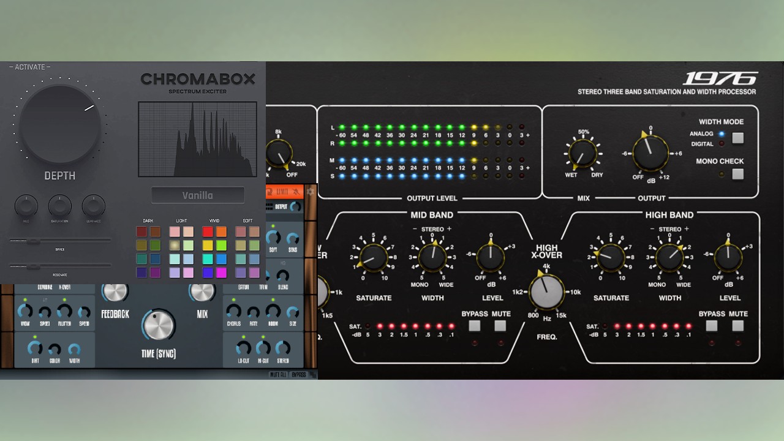
Task: Toggle the green LED above ROOM
Action: coord(273,300)
